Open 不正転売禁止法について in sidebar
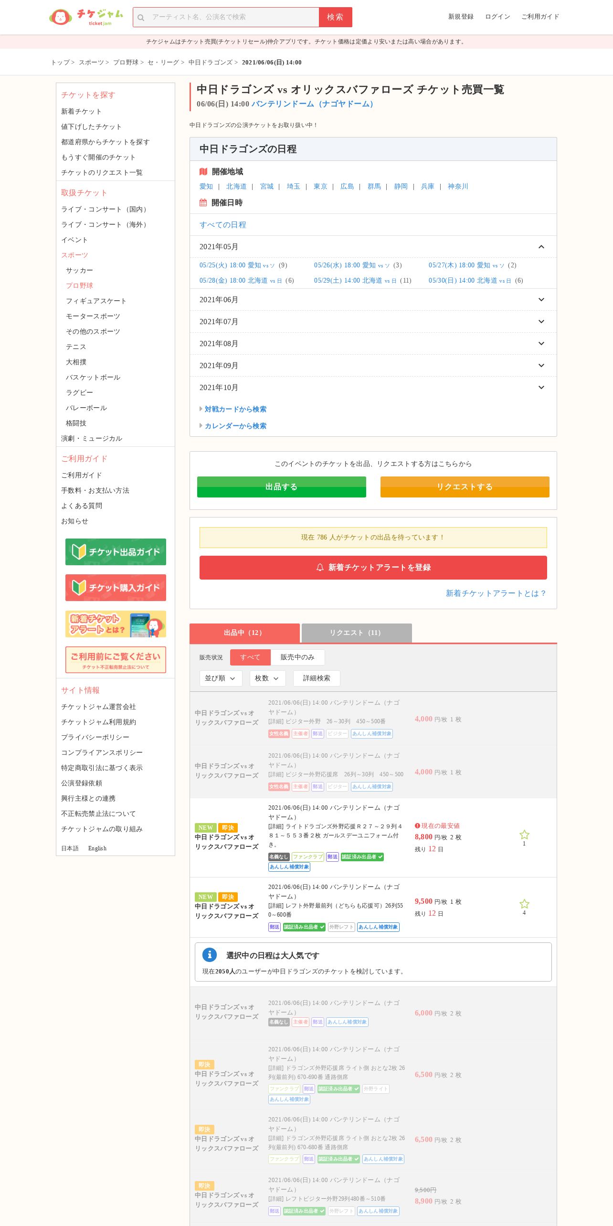This screenshot has height=1226, width=613. point(98,814)
